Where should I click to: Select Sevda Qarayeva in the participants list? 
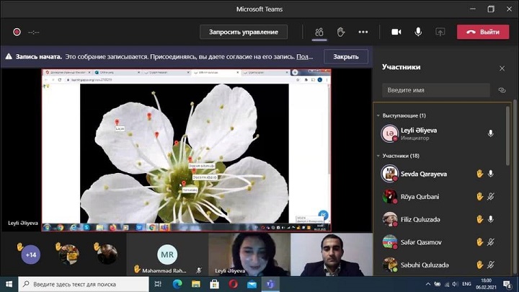pos(424,174)
